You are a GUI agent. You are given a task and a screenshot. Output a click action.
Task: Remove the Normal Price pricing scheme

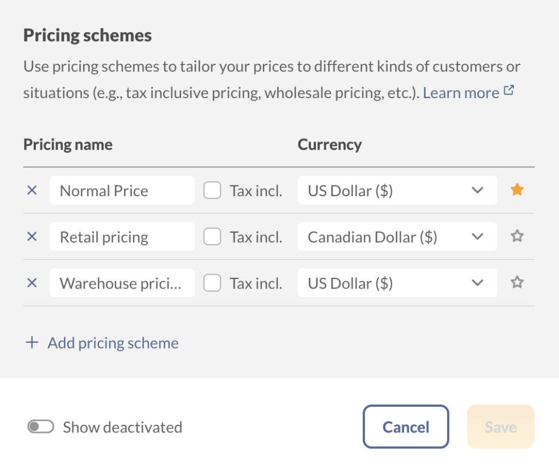(31, 190)
